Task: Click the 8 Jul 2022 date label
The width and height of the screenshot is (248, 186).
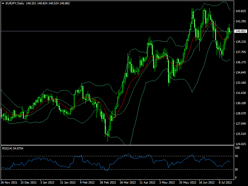Action: pyautogui.click(x=226, y=183)
